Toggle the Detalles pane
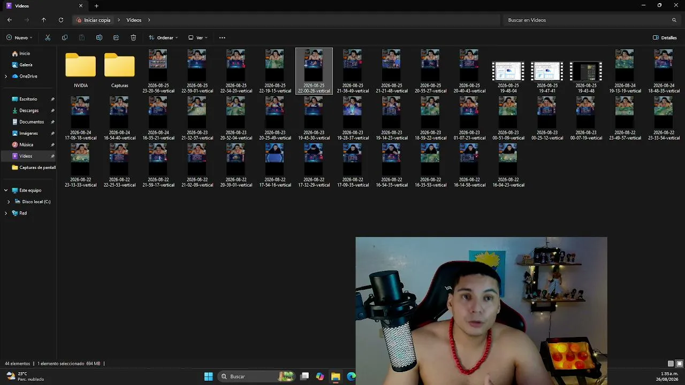This screenshot has height=385, width=685. [x=665, y=37]
